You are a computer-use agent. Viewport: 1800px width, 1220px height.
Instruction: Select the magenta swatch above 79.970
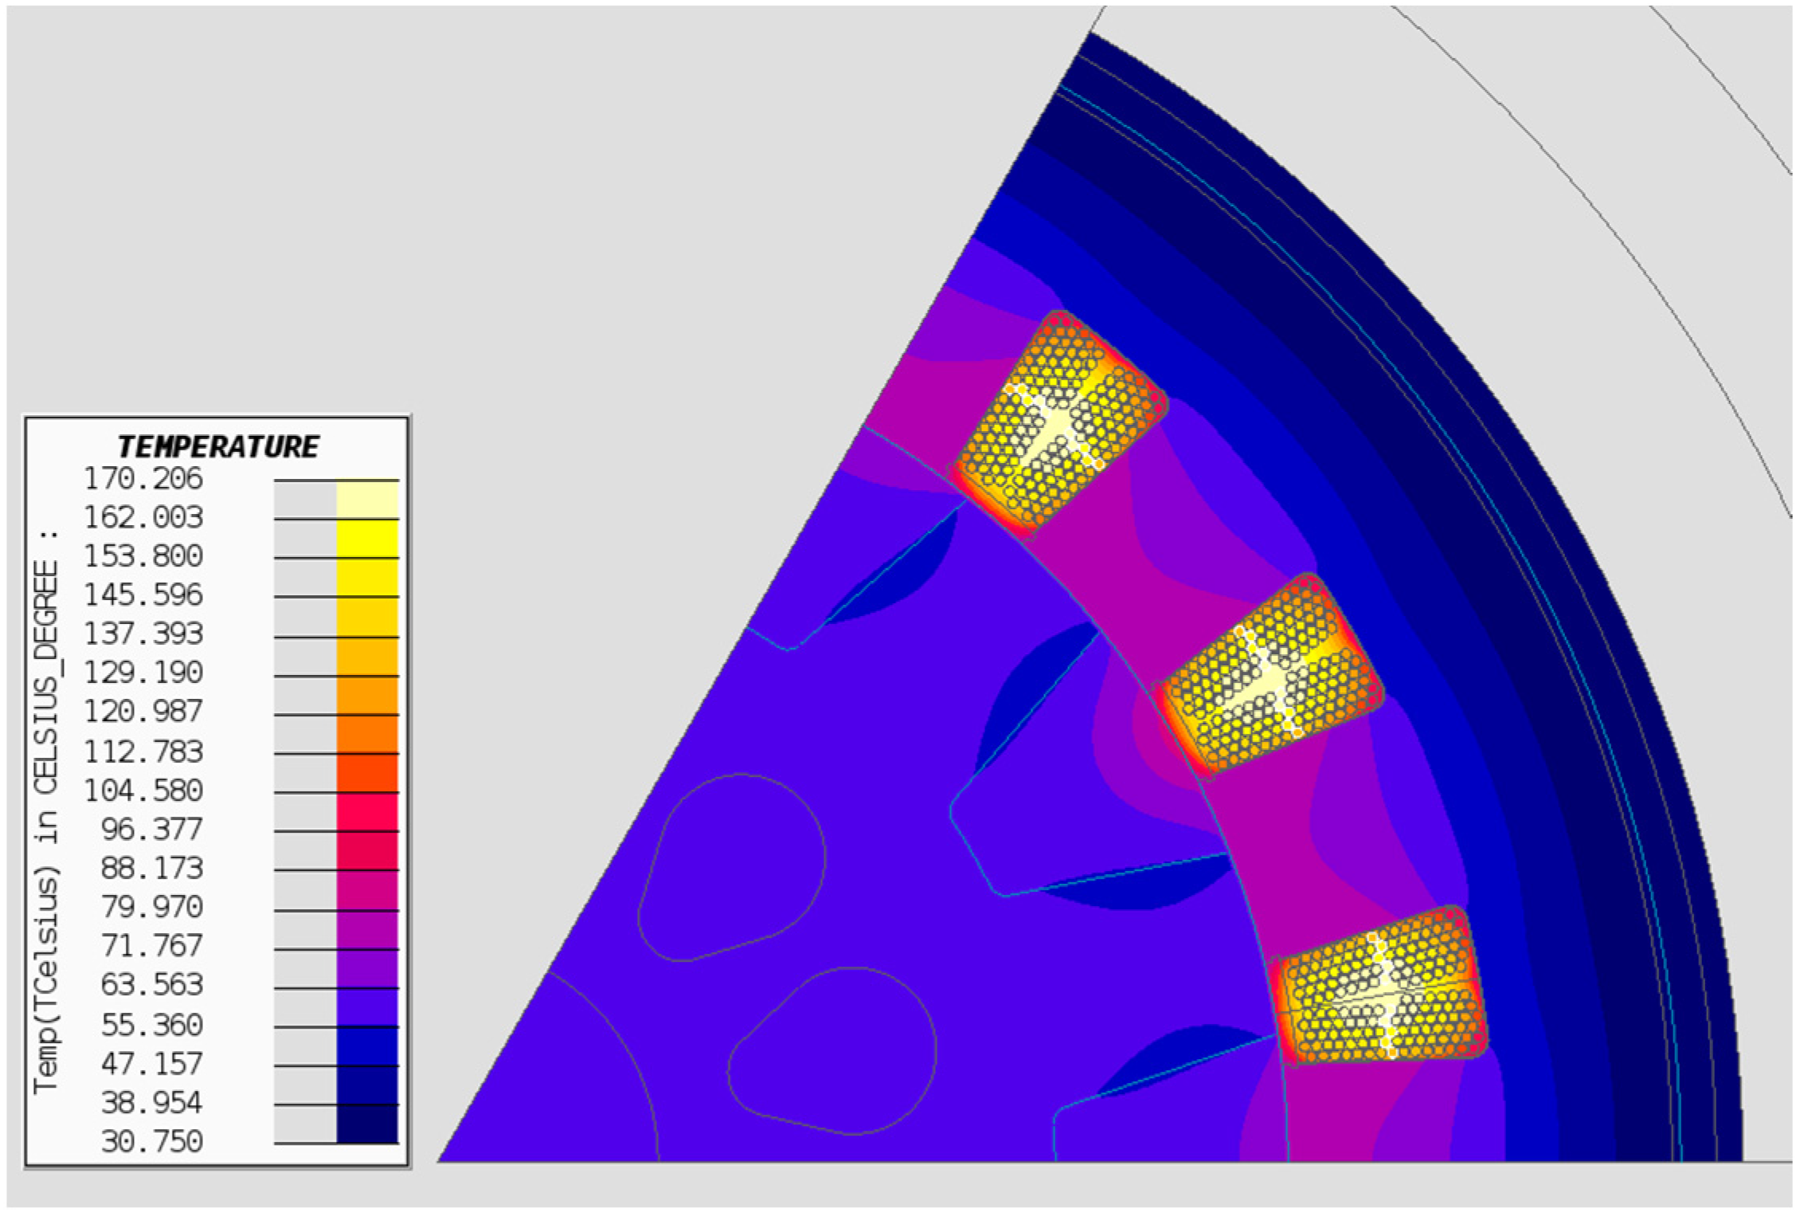coord(366,890)
